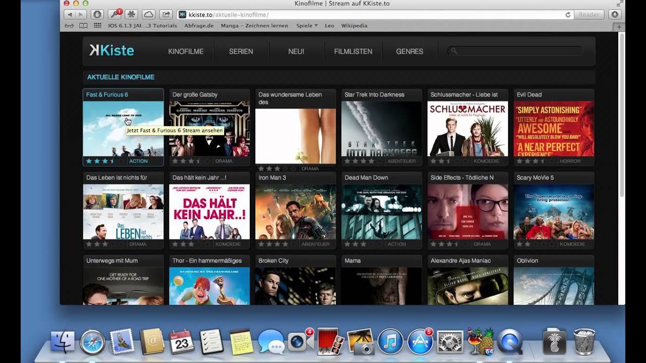Click the Das wundersame Leben des title

[x=290, y=98]
